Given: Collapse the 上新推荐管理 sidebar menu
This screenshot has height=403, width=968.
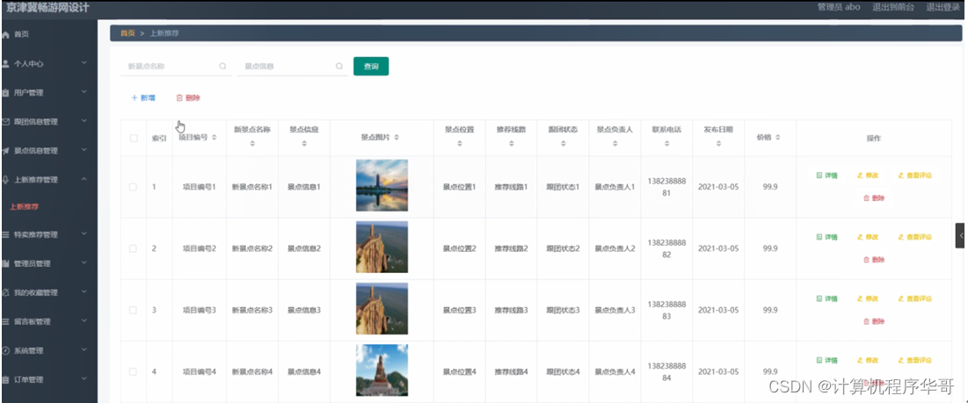Looking at the screenshot, I should (48, 179).
